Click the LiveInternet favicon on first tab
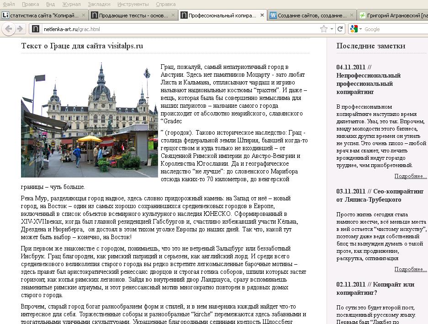This screenshot has height=324, width=428. (5, 15)
